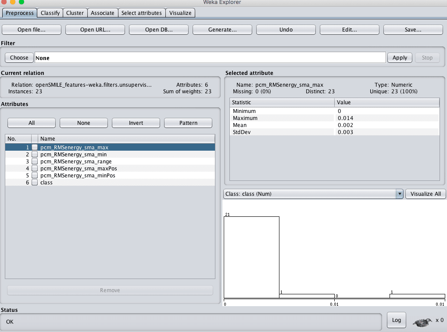This screenshot has width=447, height=332.
Task: Apply the selected filter
Action: click(x=400, y=57)
